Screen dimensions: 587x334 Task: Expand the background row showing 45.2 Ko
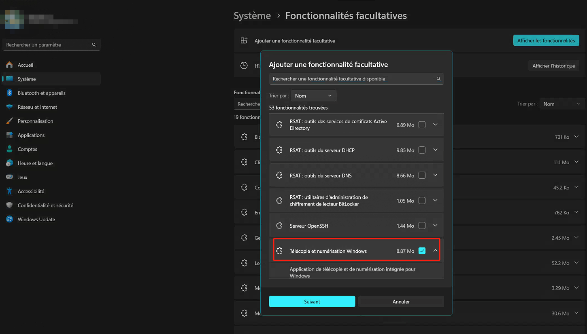[576, 187]
